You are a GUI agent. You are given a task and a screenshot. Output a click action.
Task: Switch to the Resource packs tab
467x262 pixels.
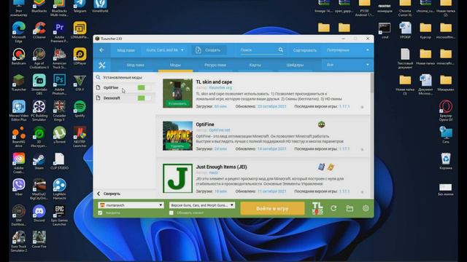click(x=215, y=65)
